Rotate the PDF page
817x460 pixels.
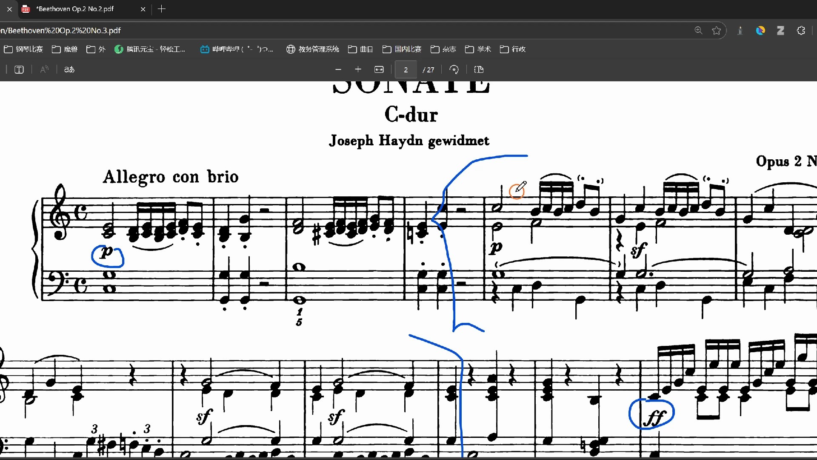[454, 70]
